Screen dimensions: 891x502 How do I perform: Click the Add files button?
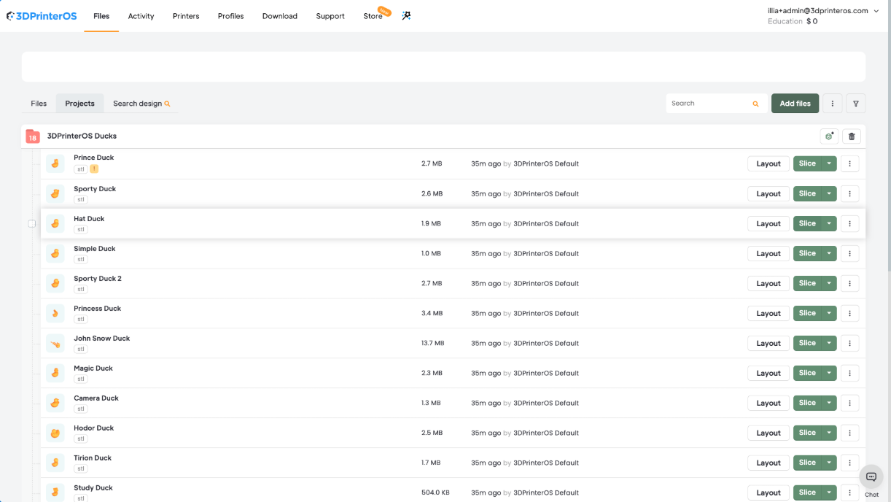[795, 104]
